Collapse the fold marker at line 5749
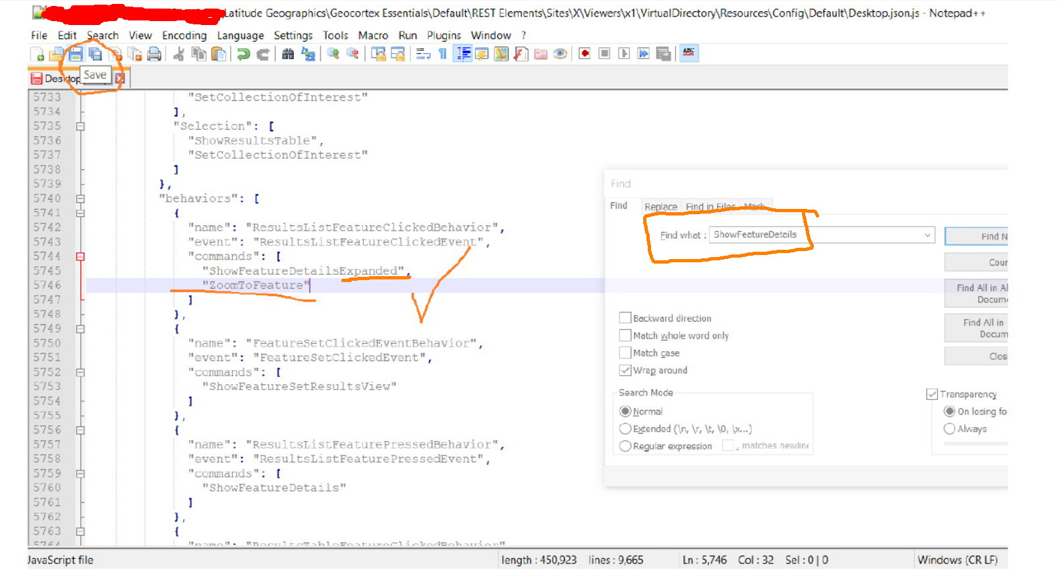The width and height of the screenshot is (1059, 576). [80, 329]
